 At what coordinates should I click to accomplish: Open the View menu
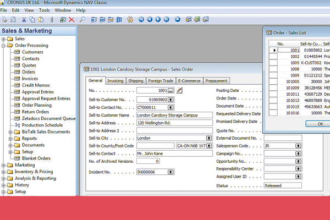[x=29, y=10]
